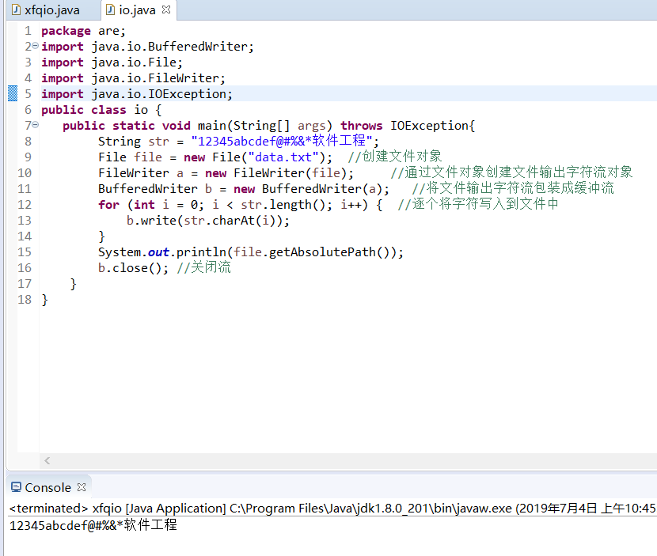Click line number 1 in the gutter
The width and height of the screenshot is (657, 556).
pos(28,31)
